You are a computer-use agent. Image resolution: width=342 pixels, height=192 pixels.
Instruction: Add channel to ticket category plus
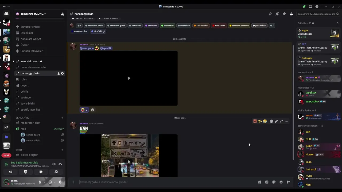click(62, 150)
